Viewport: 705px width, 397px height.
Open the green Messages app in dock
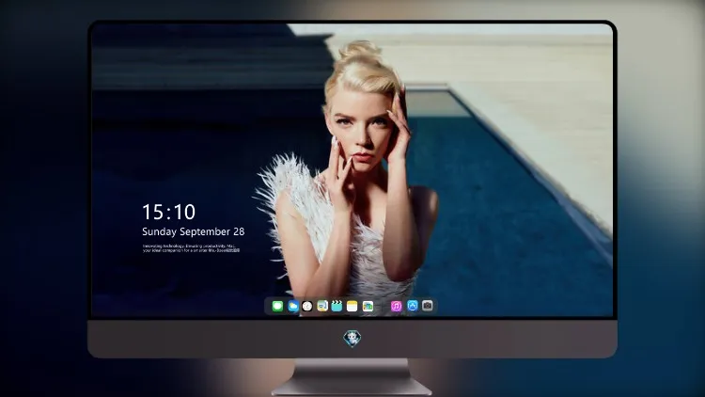coord(277,306)
